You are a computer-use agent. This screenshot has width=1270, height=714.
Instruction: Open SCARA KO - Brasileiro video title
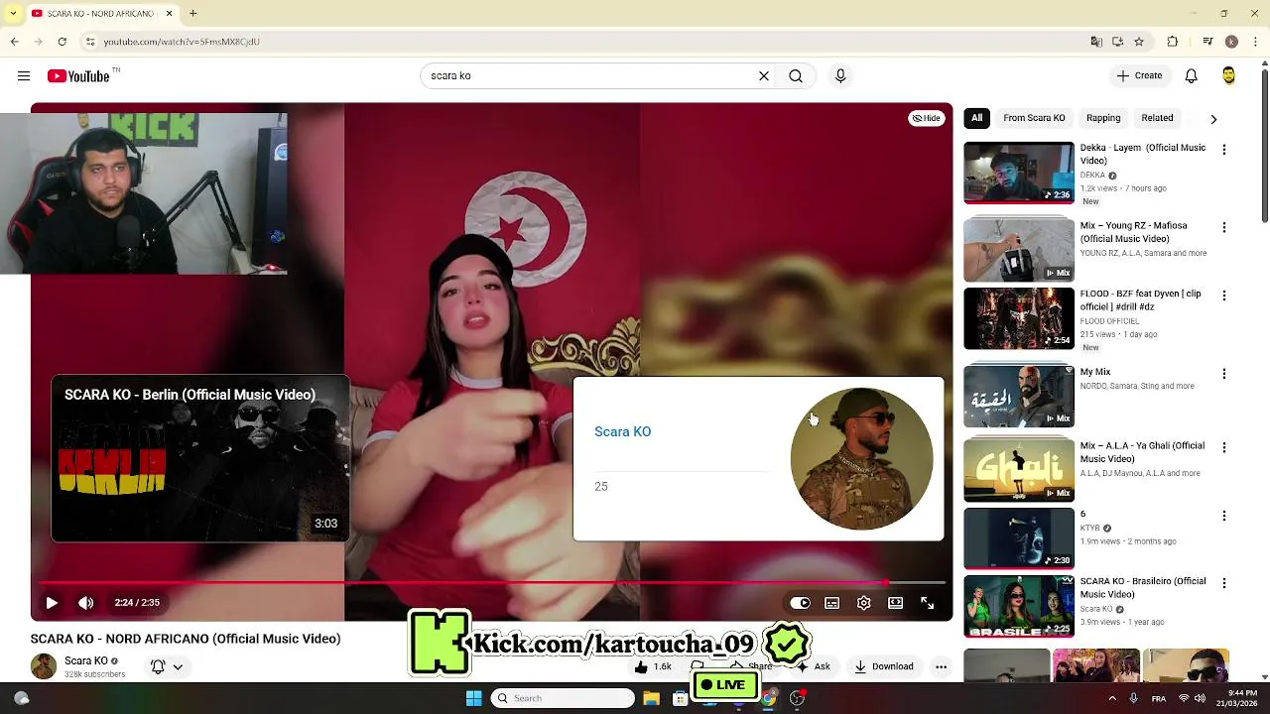1143,588
